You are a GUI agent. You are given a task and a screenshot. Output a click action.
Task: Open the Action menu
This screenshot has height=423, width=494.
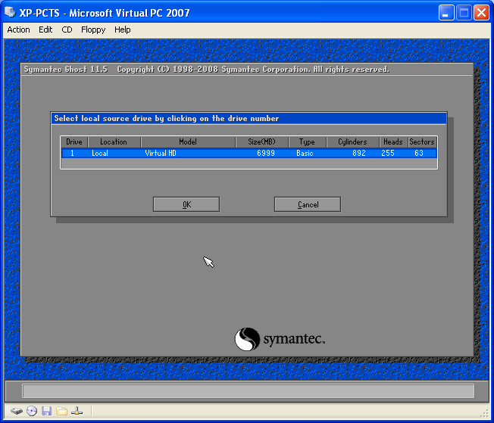pyautogui.click(x=19, y=30)
